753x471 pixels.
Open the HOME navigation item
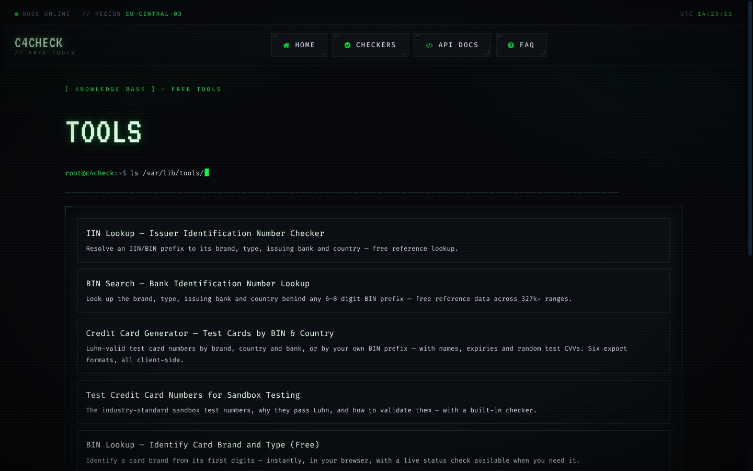(299, 45)
